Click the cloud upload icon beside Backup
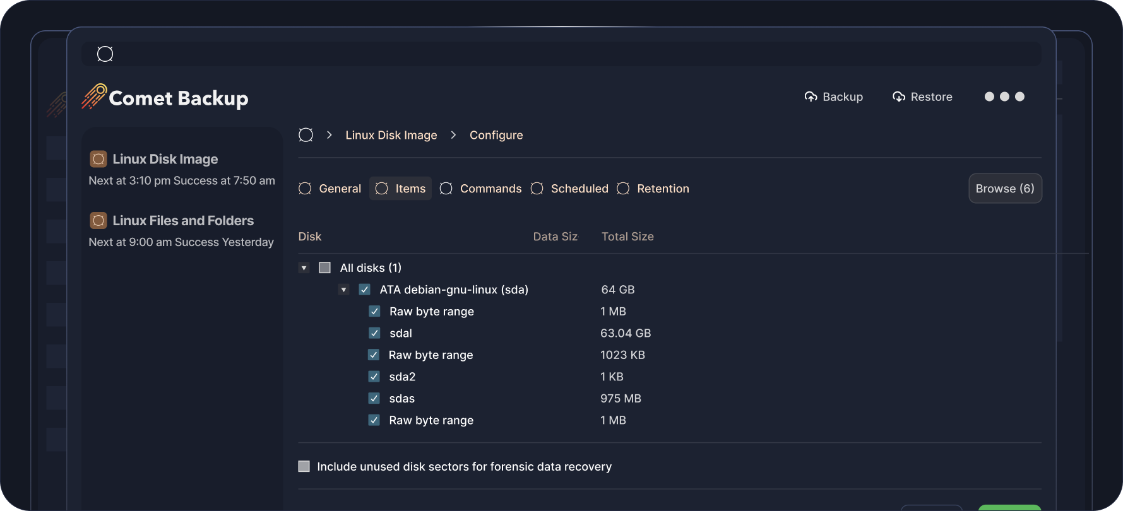Screen dimensions: 1123x511 (x=811, y=97)
